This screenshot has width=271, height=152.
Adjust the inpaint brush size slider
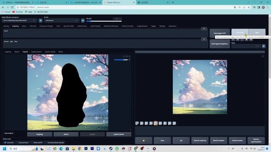coord(121,60)
